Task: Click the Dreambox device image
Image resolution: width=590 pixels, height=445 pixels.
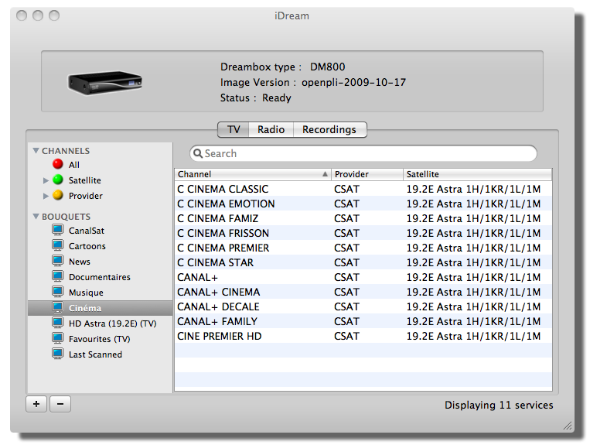Action: 104,83
